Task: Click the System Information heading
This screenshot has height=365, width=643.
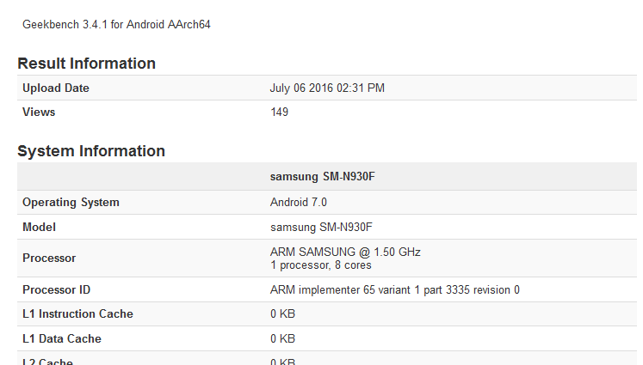Action: pos(91,151)
